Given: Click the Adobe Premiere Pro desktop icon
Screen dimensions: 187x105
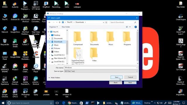Looking at the screenshot, I should coord(25,80).
